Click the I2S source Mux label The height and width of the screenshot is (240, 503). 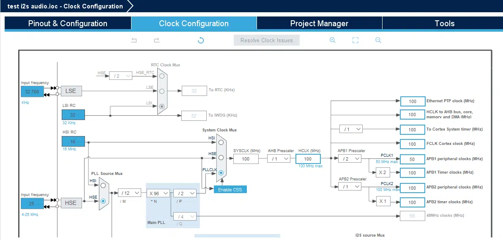tap(370, 235)
